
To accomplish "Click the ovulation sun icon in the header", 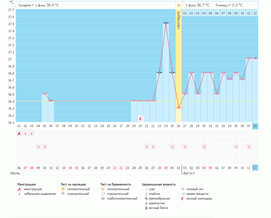I will [179, 5].
